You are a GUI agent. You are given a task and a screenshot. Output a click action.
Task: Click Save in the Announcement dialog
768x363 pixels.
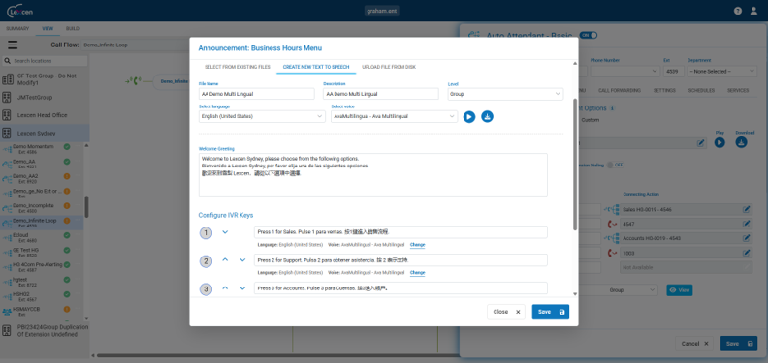551,312
